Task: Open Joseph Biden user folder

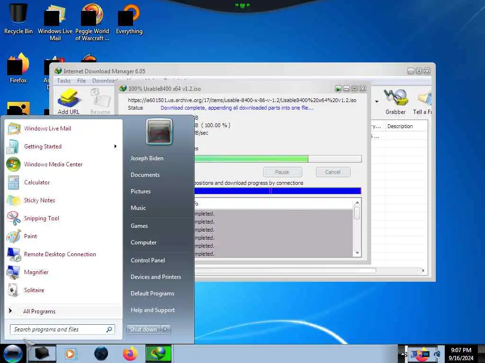Action: [x=147, y=158]
